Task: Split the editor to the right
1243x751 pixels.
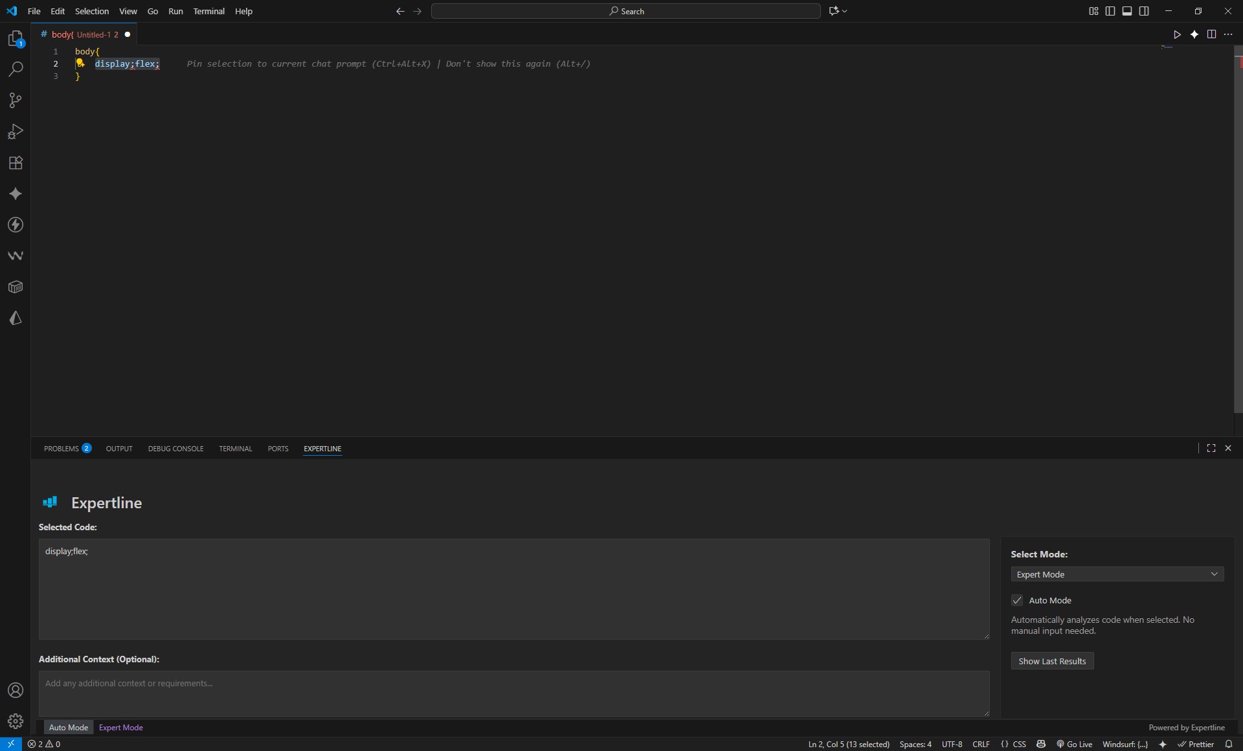Action: 1211,34
